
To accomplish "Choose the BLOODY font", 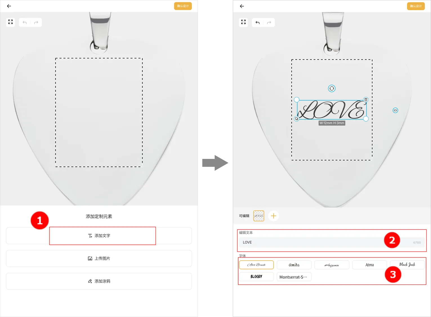I will [x=256, y=277].
